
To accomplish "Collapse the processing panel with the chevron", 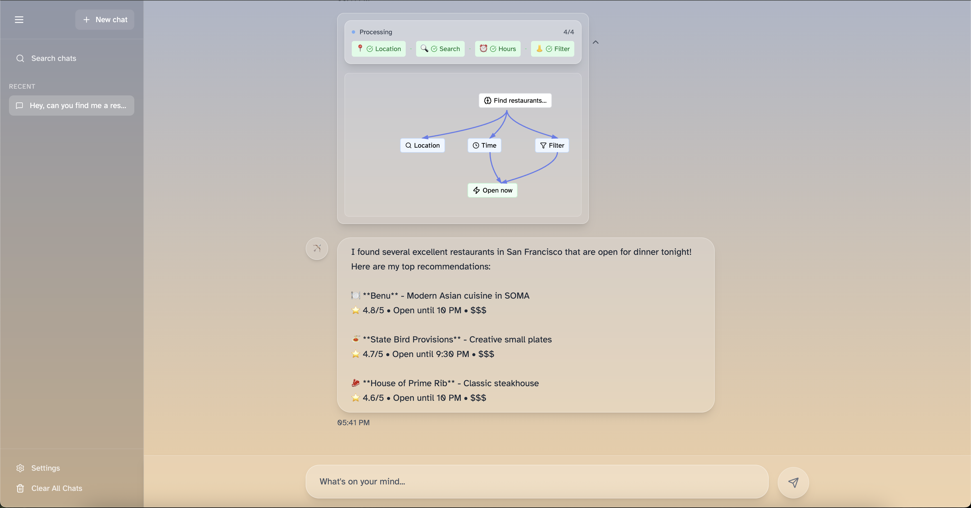I will click(x=596, y=42).
